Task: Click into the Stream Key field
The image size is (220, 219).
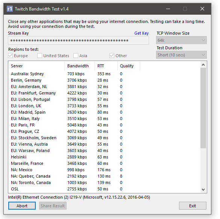Action: 78,40
